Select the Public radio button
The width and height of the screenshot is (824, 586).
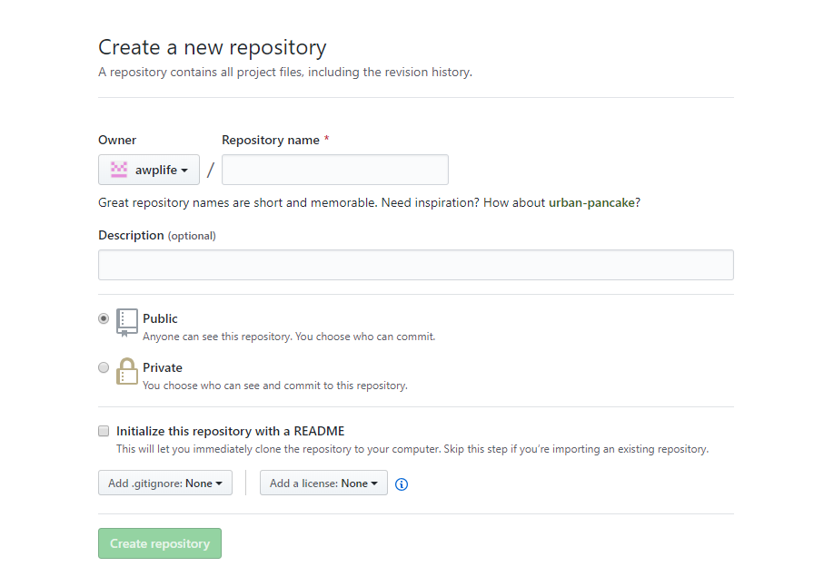pyautogui.click(x=104, y=318)
